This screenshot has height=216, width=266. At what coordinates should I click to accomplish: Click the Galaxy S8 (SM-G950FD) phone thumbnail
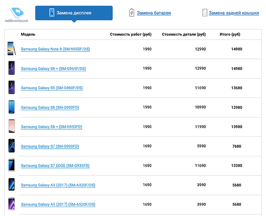click(x=12, y=107)
